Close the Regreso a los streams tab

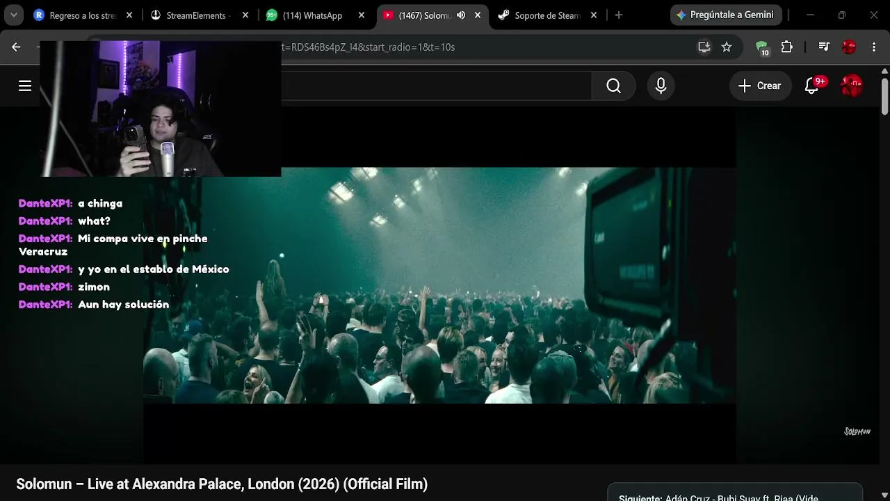129,15
